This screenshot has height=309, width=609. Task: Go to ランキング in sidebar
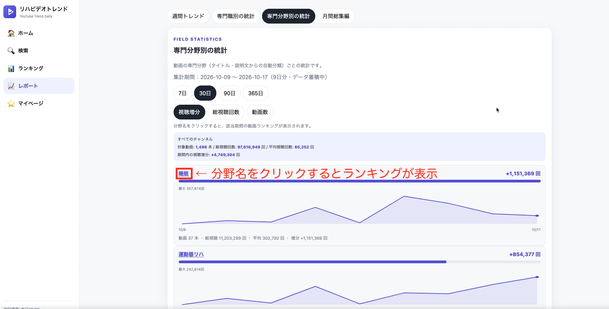pos(39,68)
